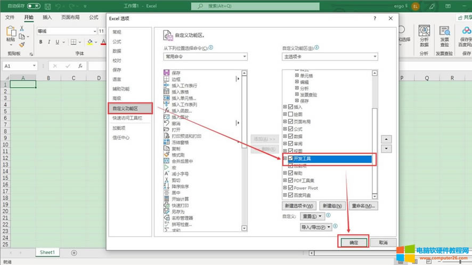Screen dimensions: 472x265
Task: Toggle the 自动保存 switch
Action: pyautogui.click(x=34, y=6)
